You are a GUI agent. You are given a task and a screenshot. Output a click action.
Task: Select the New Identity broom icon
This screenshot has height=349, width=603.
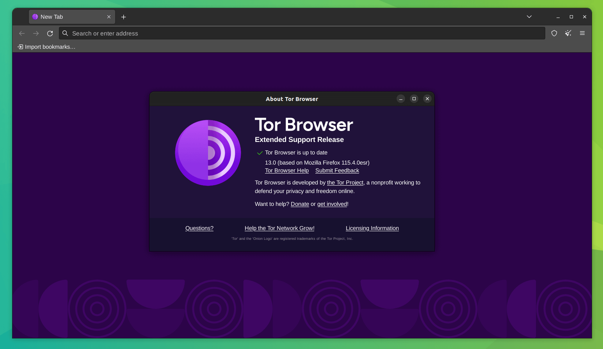pyautogui.click(x=568, y=33)
